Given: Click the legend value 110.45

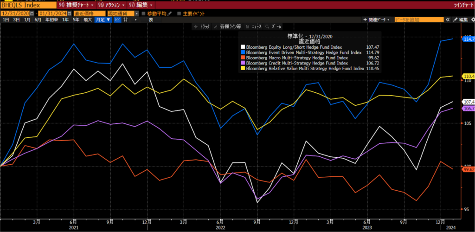Looking at the screenshot, I should [x=373, y=69].
